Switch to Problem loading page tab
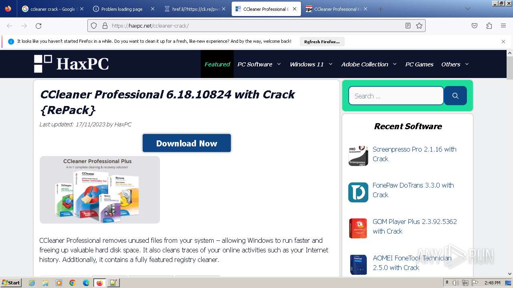The image size is (513, 288). point(123,9)
